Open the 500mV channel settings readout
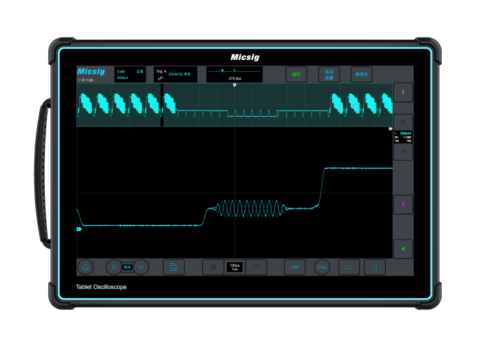This screenshot has width=490, height=347. [402, 136]
